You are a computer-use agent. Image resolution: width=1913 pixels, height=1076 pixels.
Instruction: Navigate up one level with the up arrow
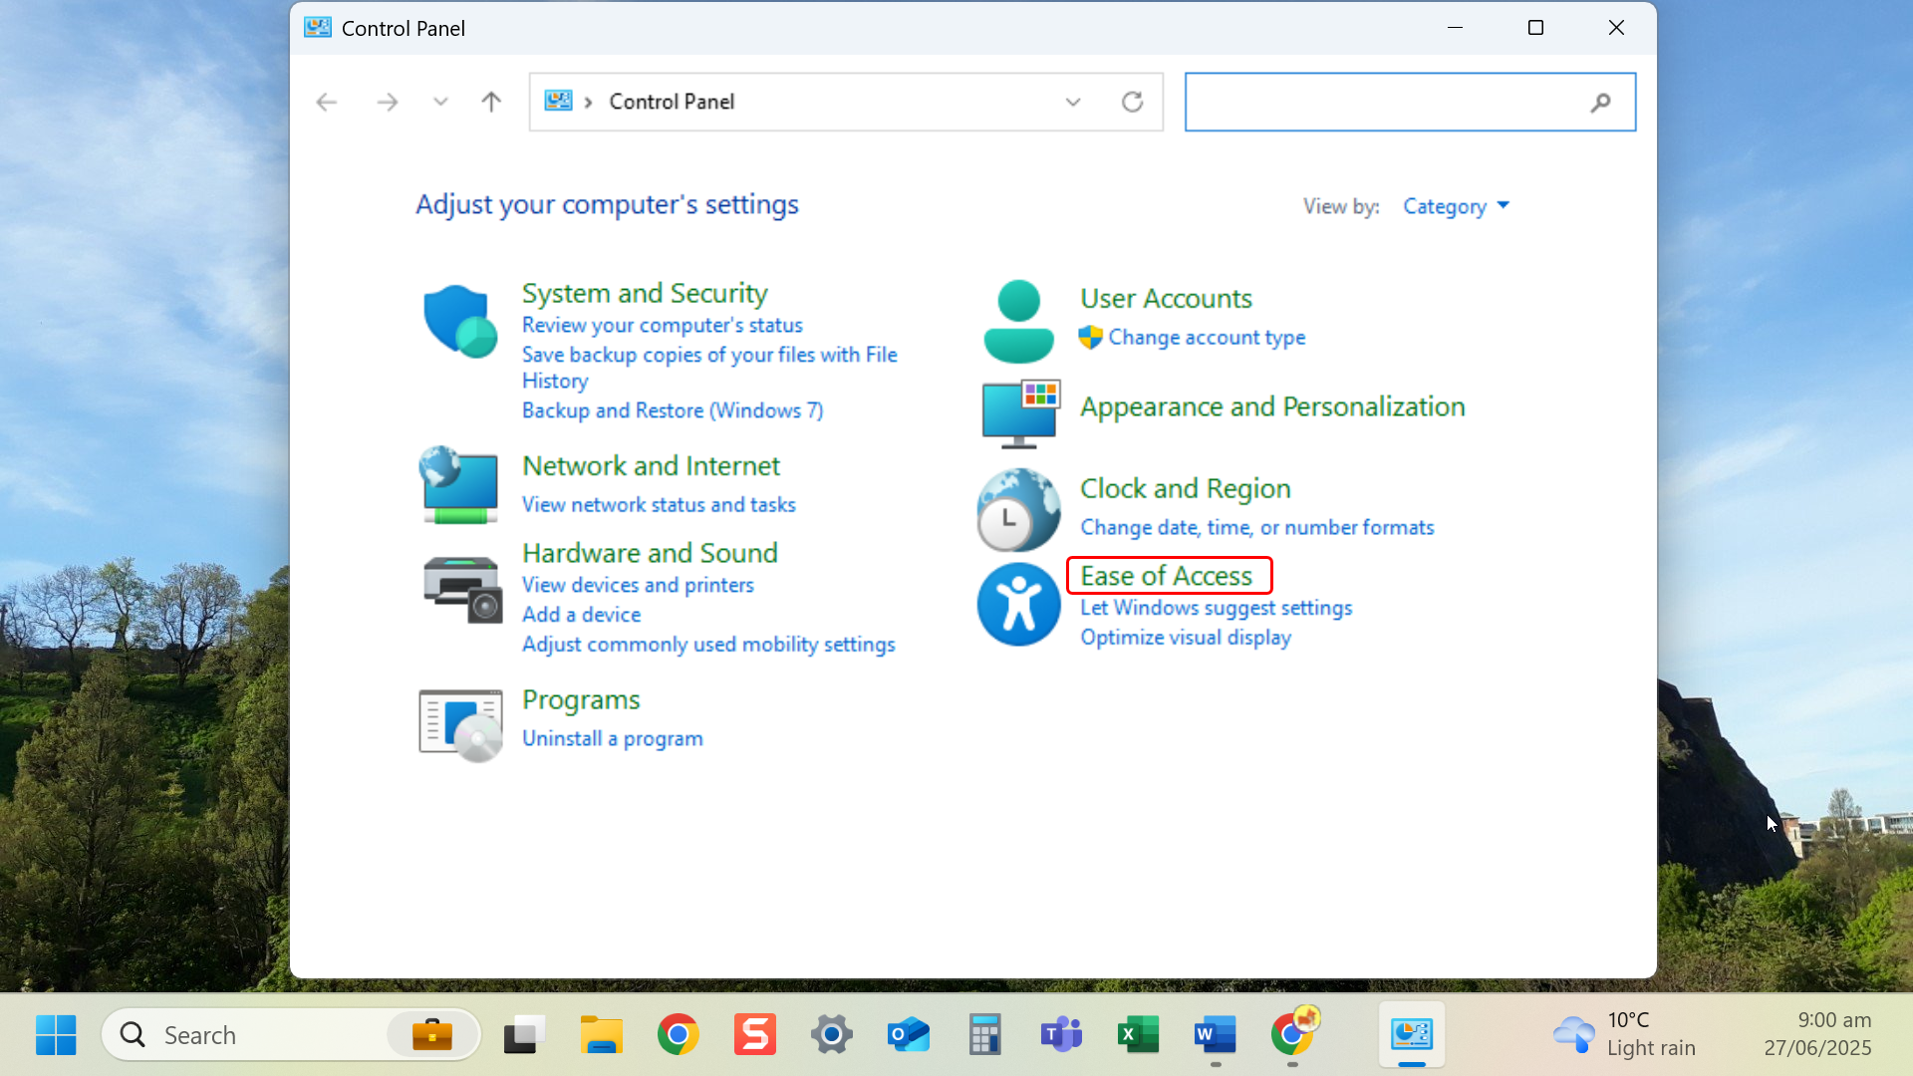[x=491, y=102]
